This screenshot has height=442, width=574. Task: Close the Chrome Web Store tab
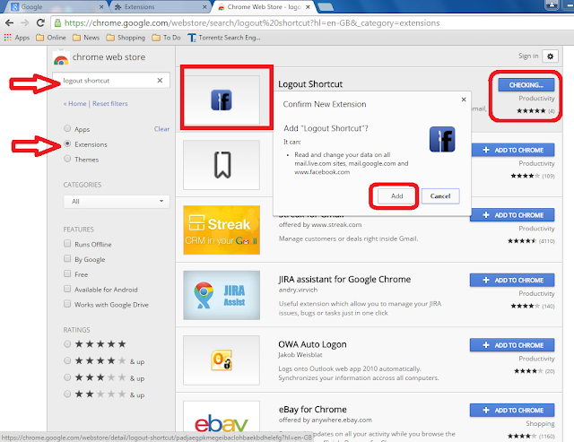308,7
